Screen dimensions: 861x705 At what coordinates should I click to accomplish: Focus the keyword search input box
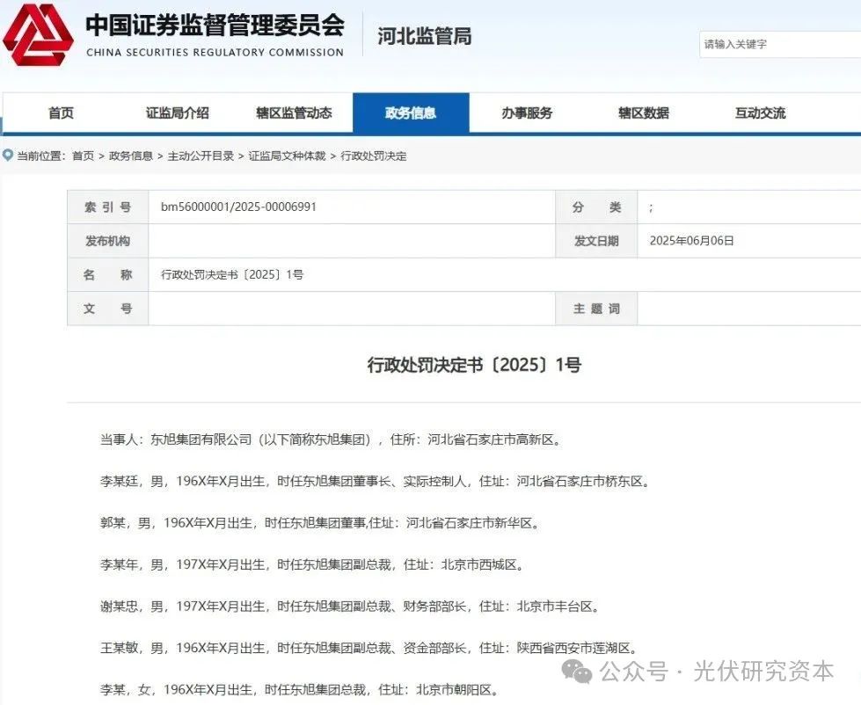(779, 44)
